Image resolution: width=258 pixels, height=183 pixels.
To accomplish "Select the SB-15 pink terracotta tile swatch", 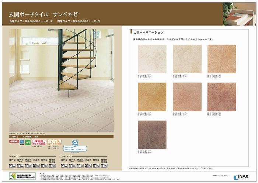I will (187, 97).
